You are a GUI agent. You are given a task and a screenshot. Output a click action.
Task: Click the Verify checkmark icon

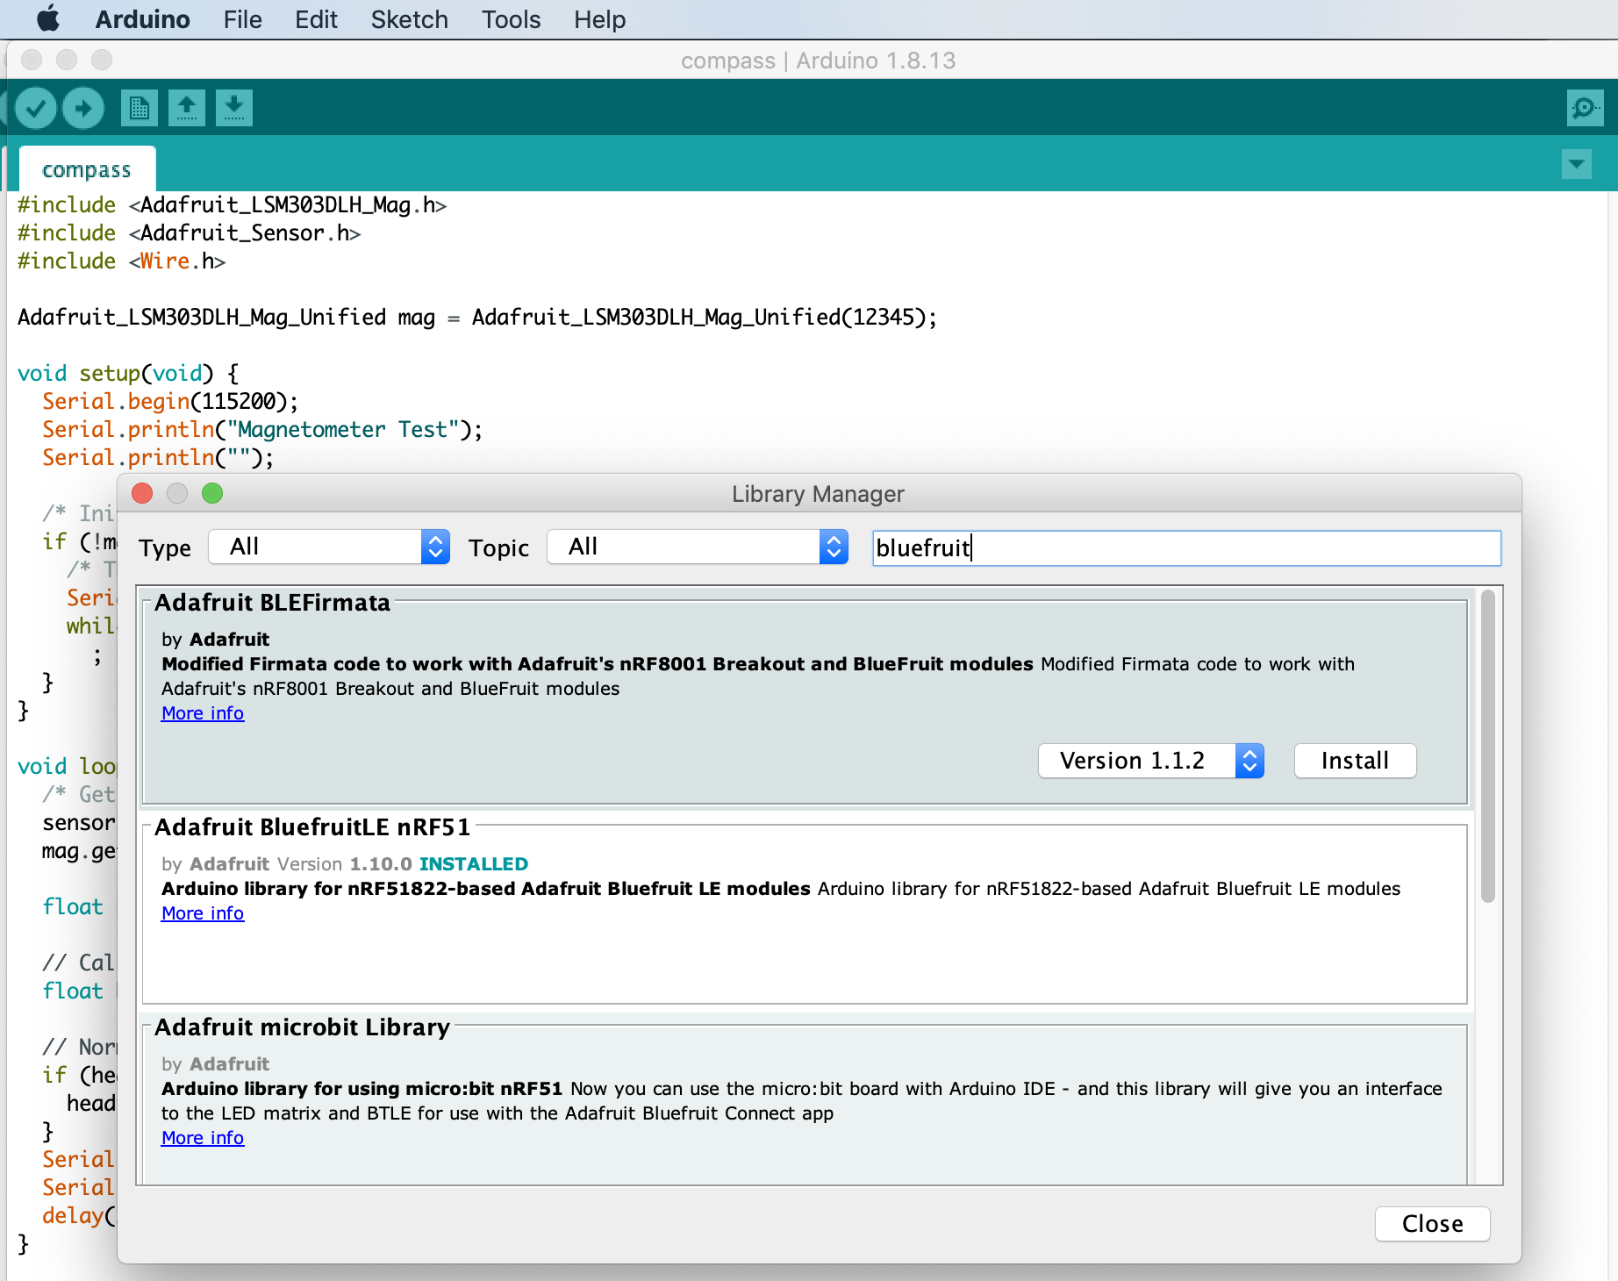(36, 108)
